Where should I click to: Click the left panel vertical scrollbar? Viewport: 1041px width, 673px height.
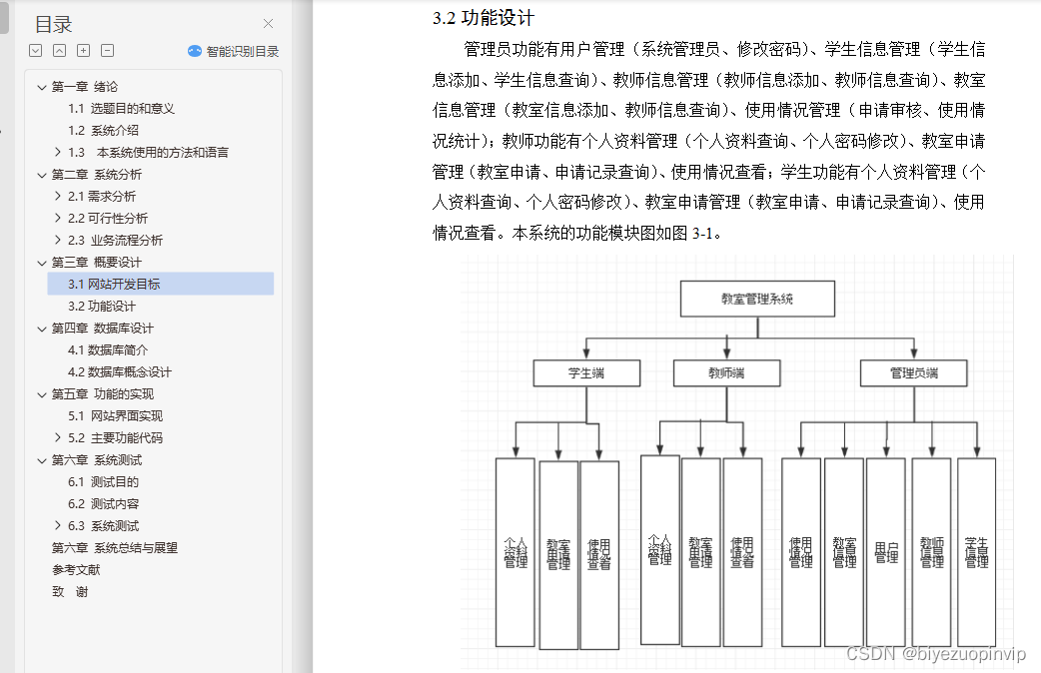tap(4, 17)
